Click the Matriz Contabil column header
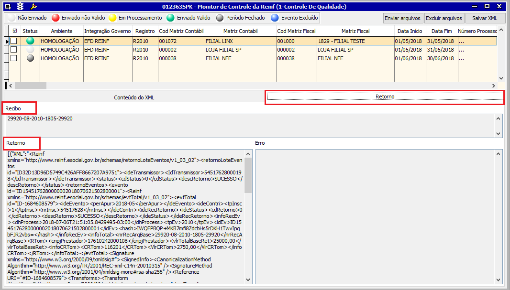Image resolution: width=510 pixels, height=290 pixels. [x=240, y=31]
